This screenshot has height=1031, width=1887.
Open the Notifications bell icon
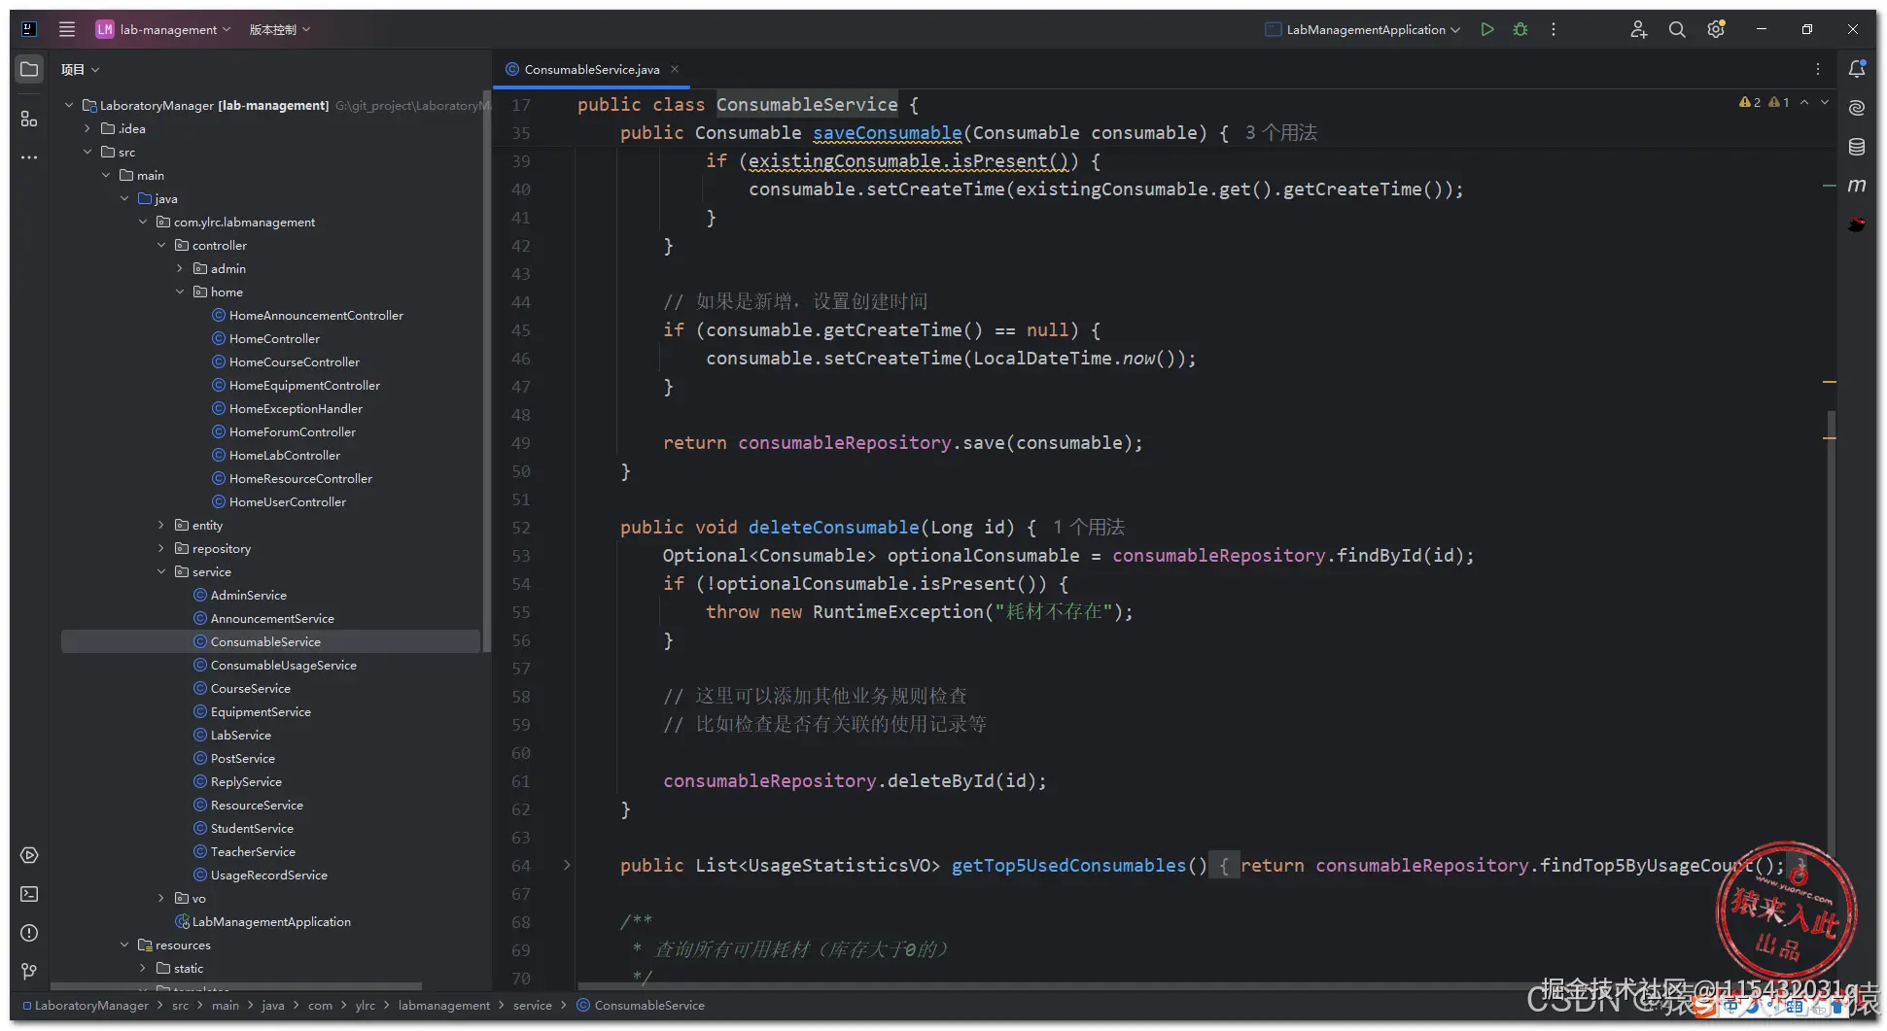point(1857,69)
